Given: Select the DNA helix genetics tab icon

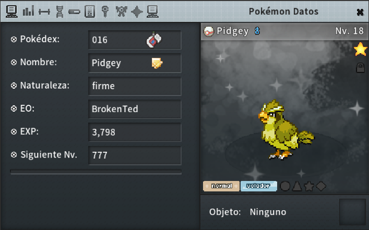Looking at the screenshot, I should point(60,11).
